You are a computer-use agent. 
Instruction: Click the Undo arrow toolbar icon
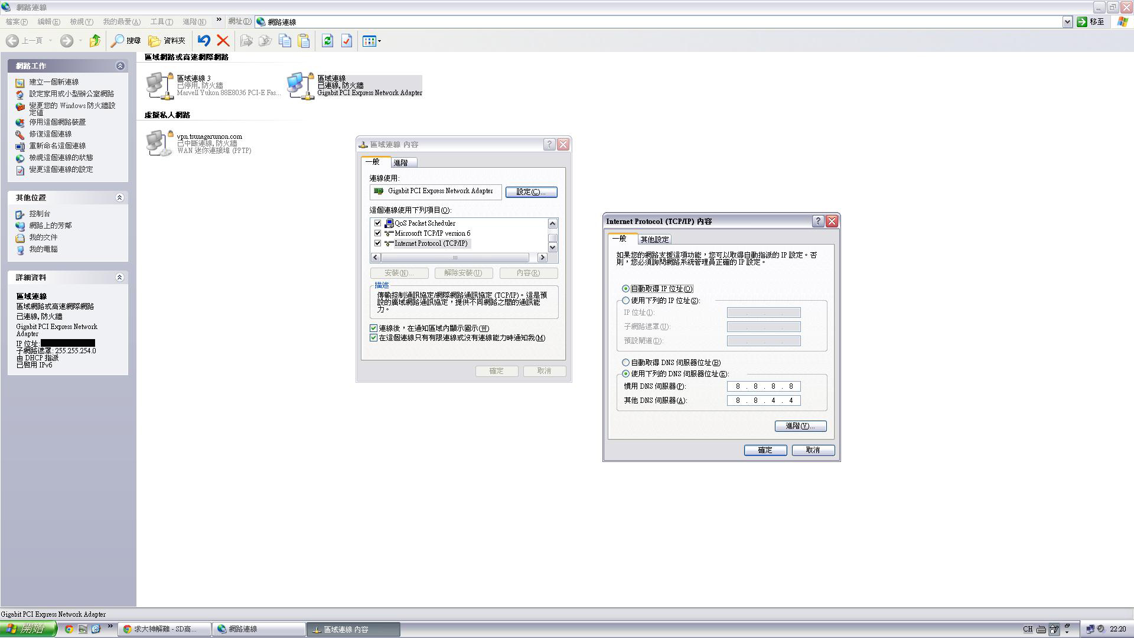204,41
